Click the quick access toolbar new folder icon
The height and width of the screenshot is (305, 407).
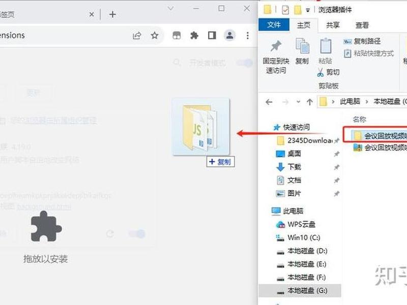pyautogui.click(x=298, y=10)
